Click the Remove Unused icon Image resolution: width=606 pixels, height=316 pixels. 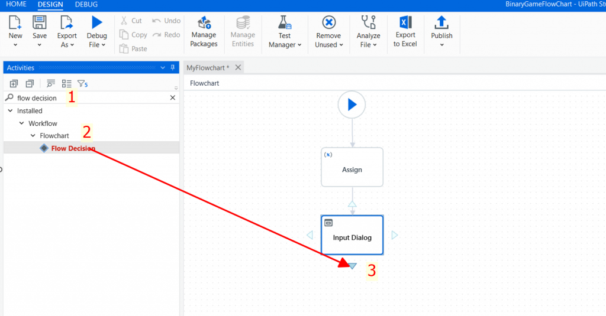pyautogui.click(x=328, y=22)
